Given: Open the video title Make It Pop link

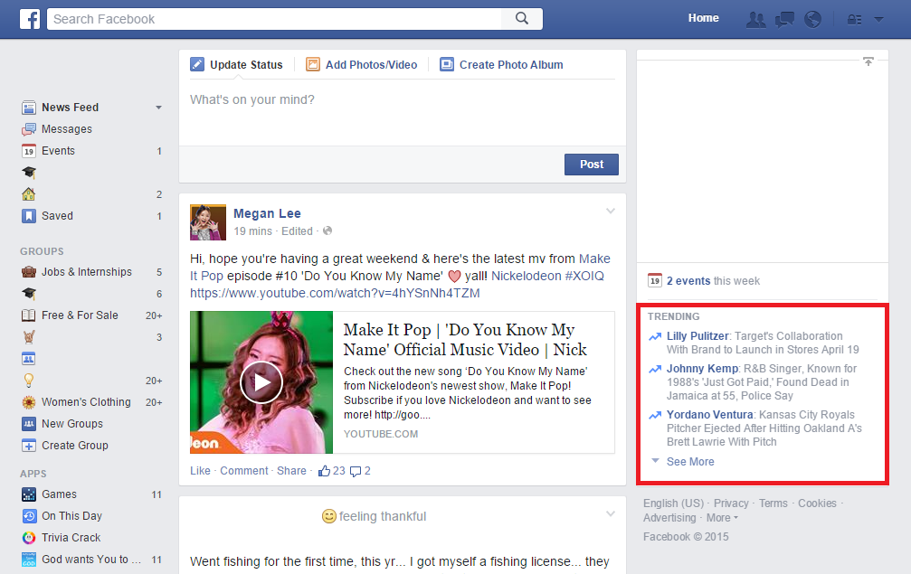Looking at the screenshot, I should pos(465,340).
